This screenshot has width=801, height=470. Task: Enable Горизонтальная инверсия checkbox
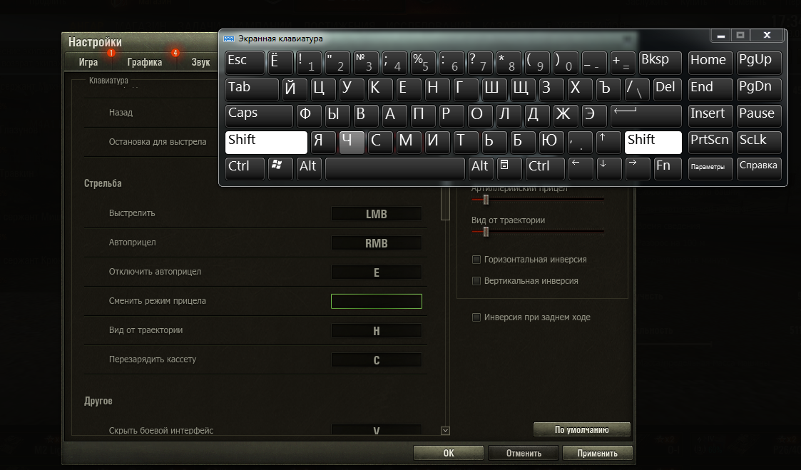tap(477, 260)
